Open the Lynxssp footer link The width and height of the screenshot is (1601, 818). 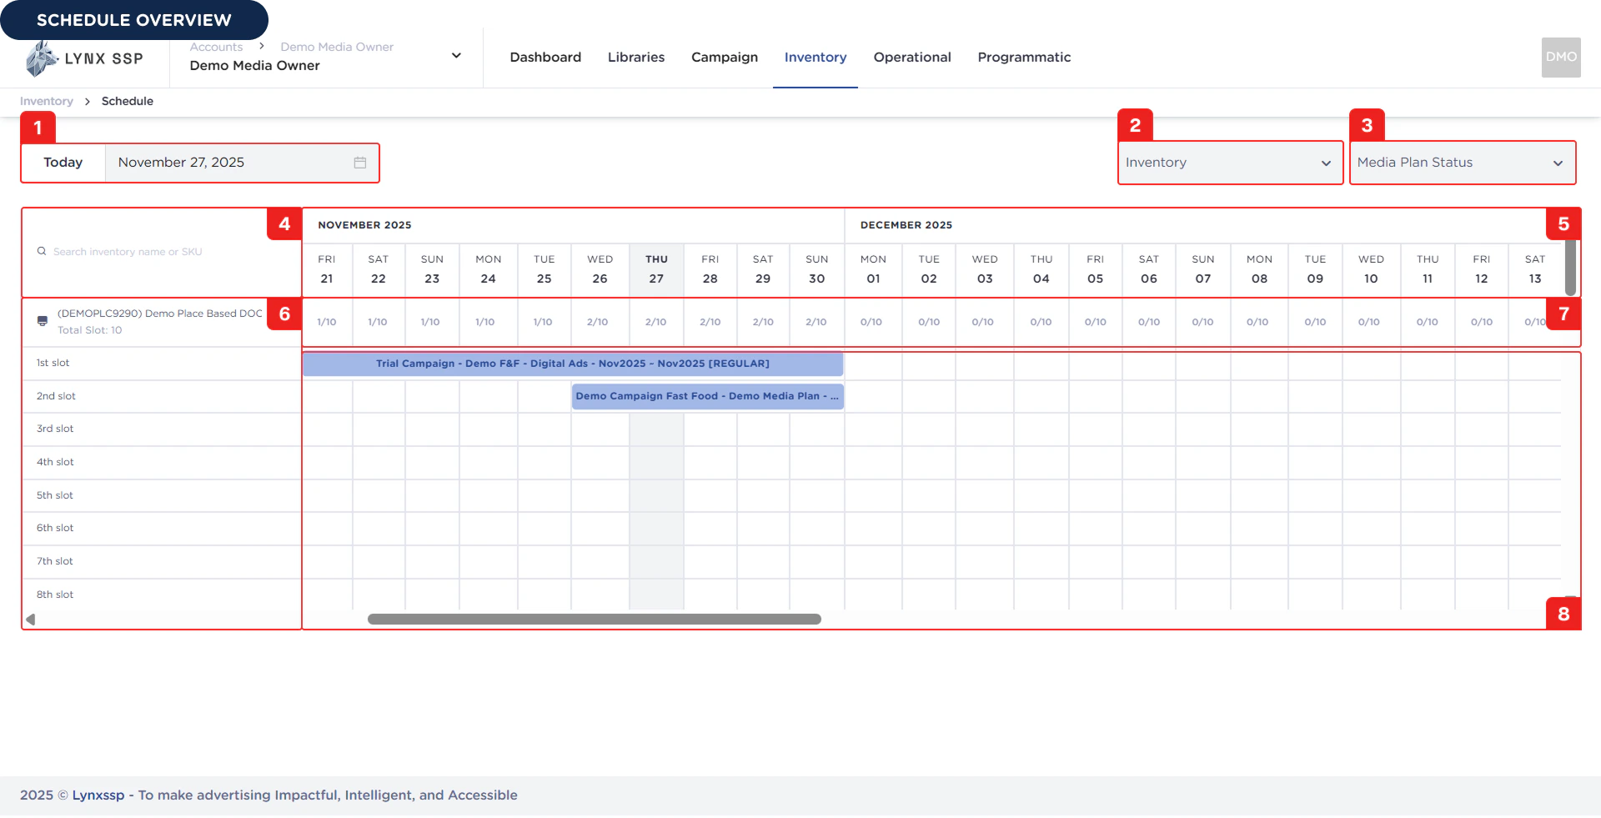pos(99,795)
